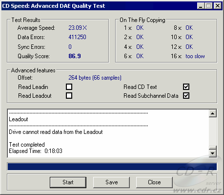
Task: Click the OK result beside 2 x
Action: click(x=140, y=37)
